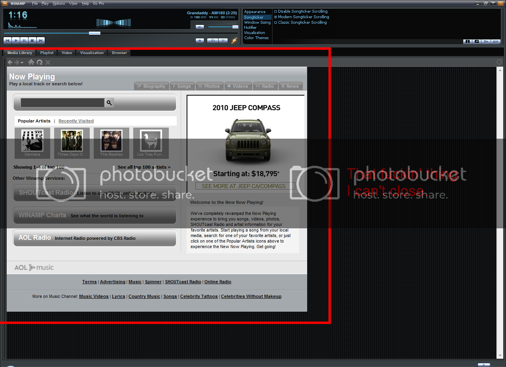Click the search magnifier button
The width and height of the screenshot is (506, 367).
click(x=109, y=103)
